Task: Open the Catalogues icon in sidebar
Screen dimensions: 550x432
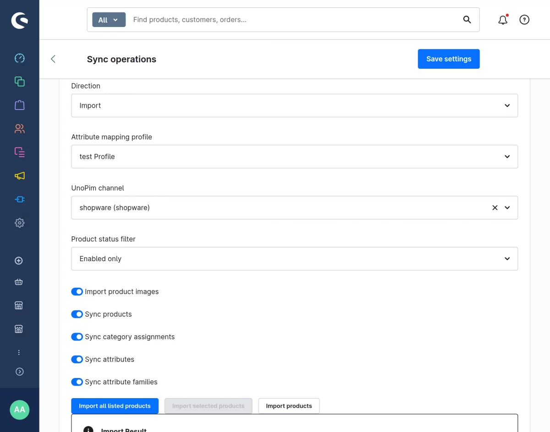Action: click(x=19, y=82)
